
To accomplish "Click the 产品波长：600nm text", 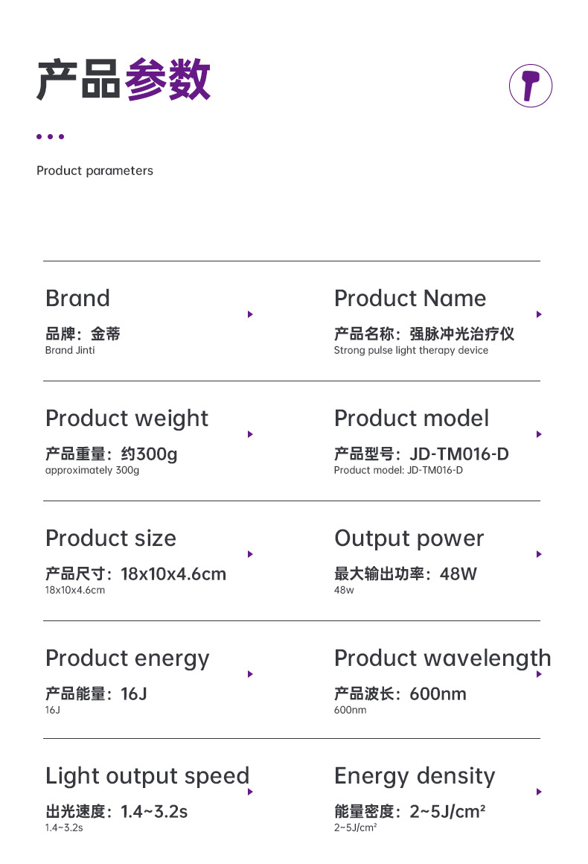I will coord(400,693).
